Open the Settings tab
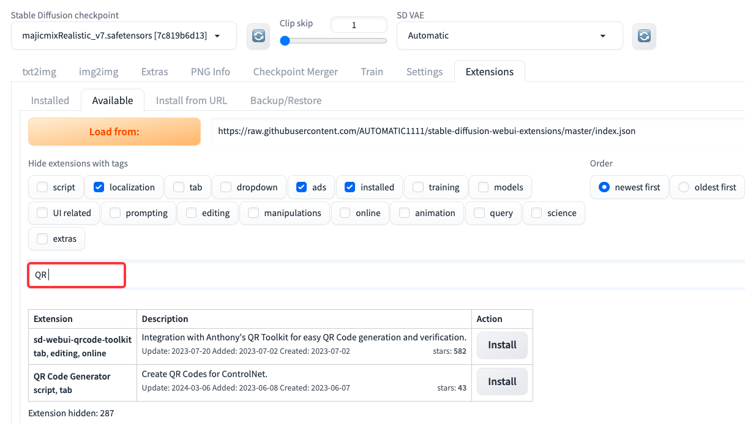Viewport: 745px width, 423px height. 424,72
